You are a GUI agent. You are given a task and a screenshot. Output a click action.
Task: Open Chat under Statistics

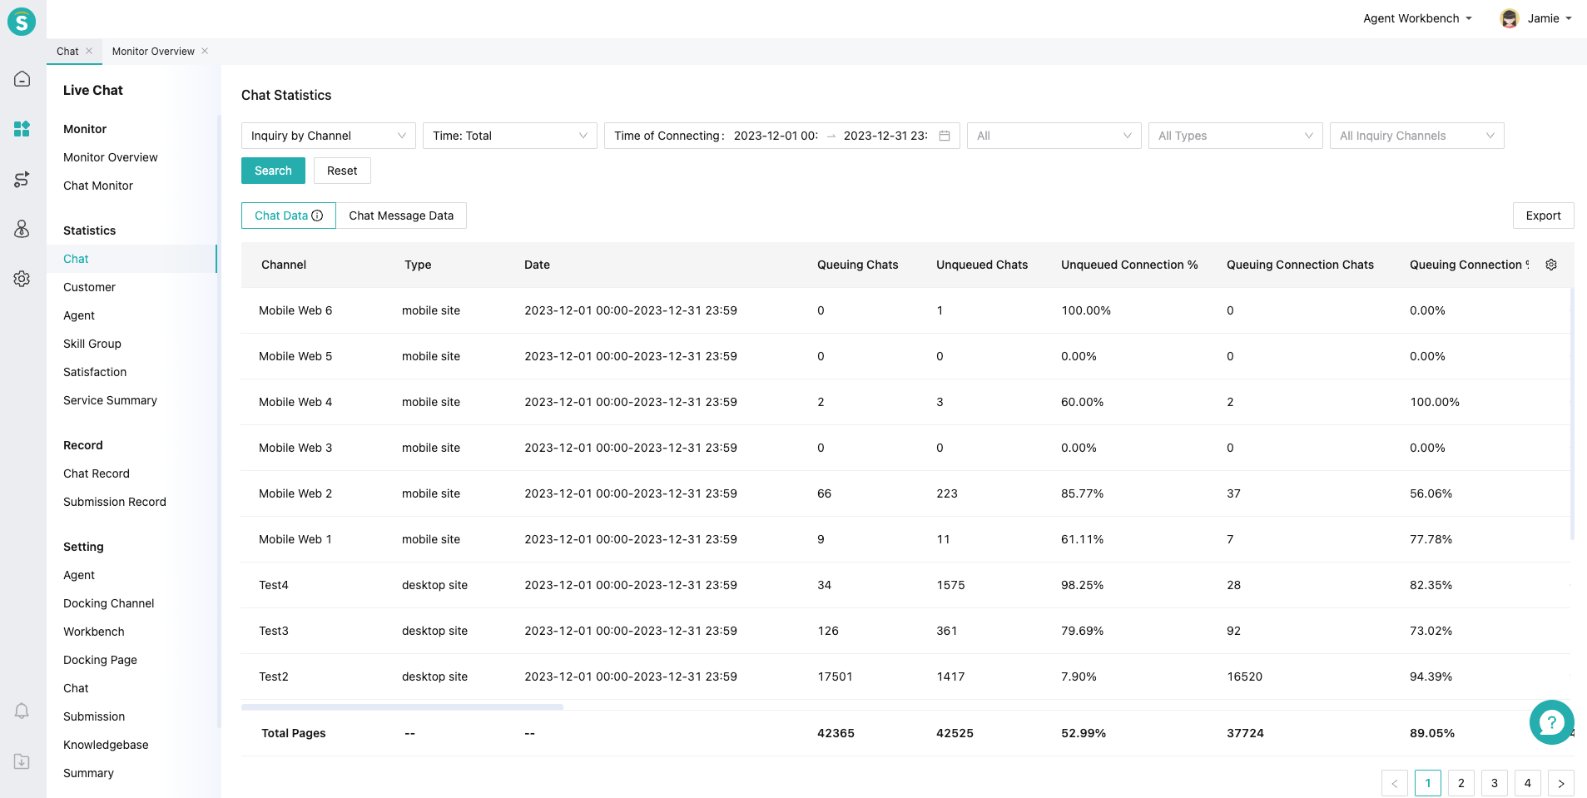(x=131, y=259)
